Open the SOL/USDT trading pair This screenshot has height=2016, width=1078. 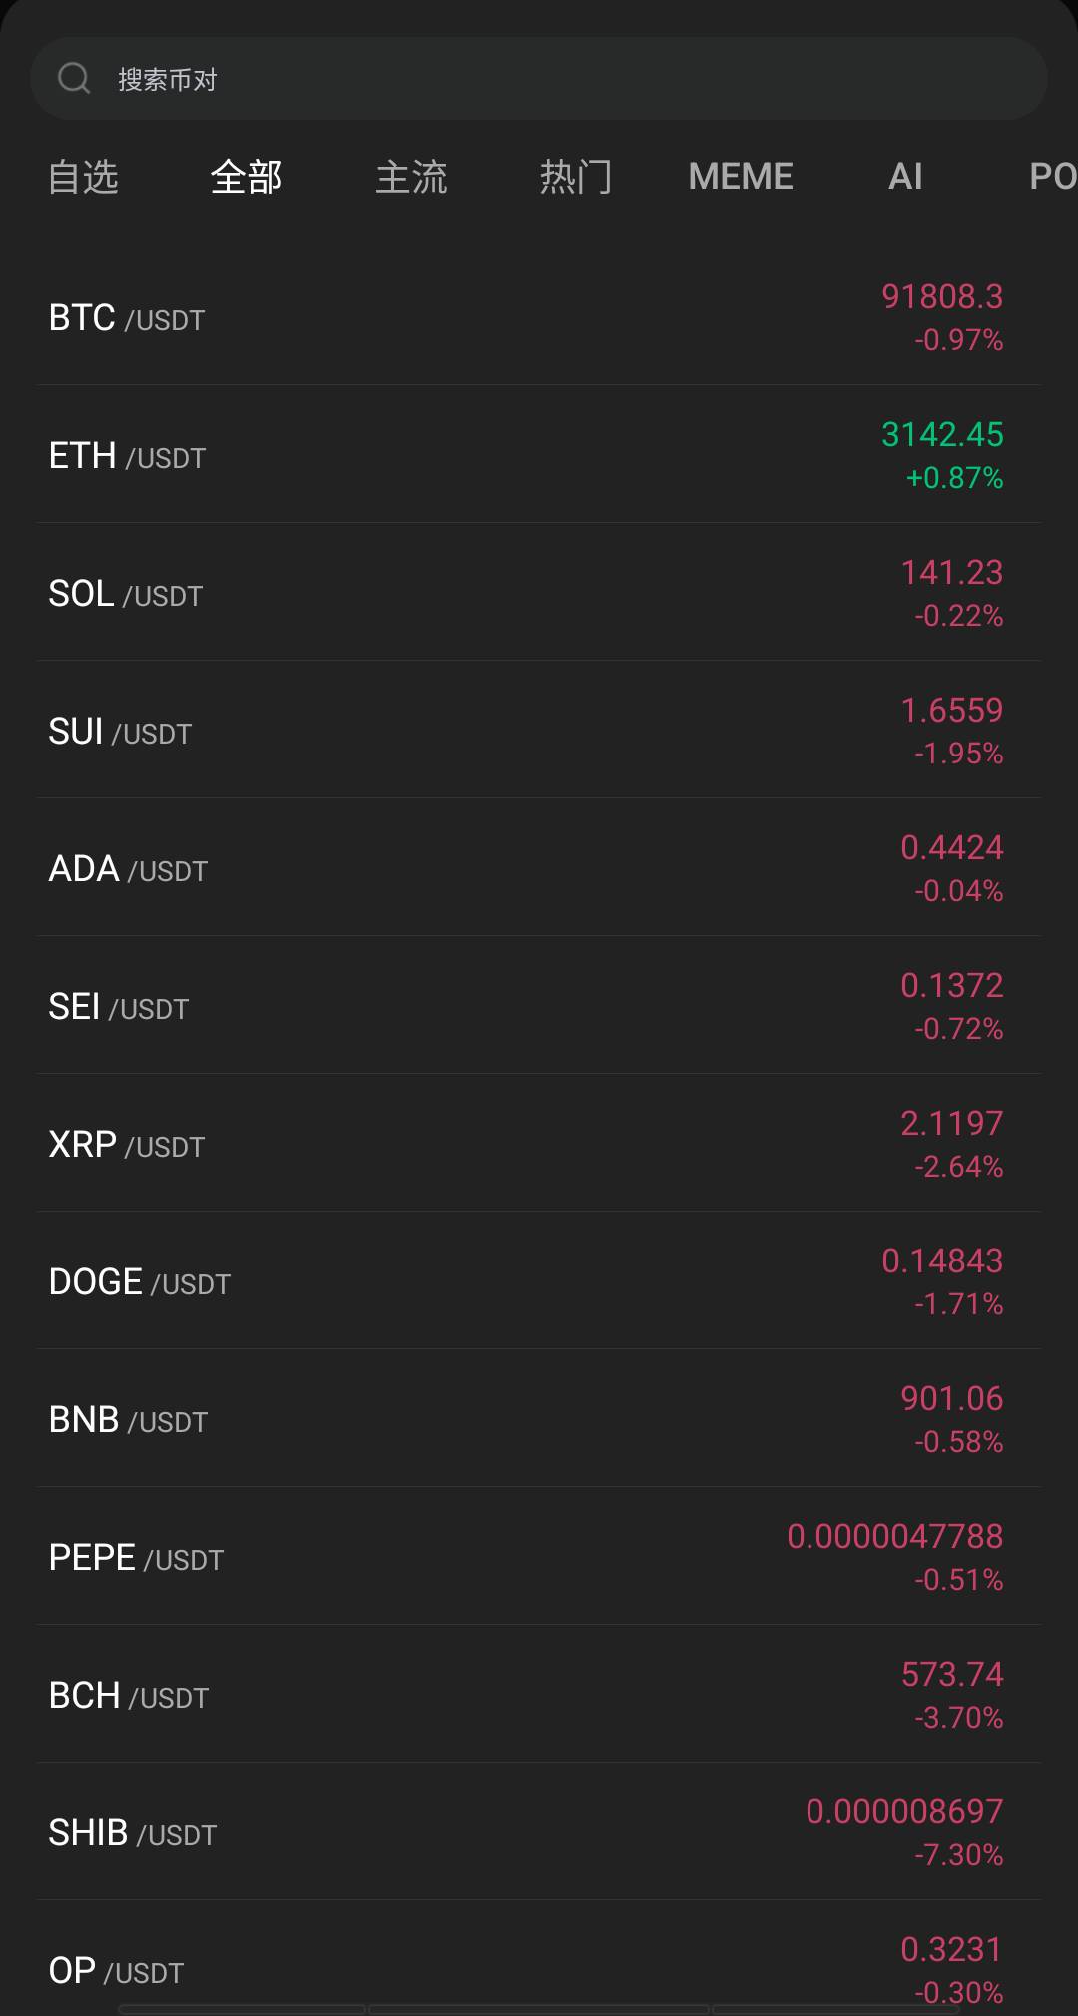pyautogui.click(x=126, y=594)
